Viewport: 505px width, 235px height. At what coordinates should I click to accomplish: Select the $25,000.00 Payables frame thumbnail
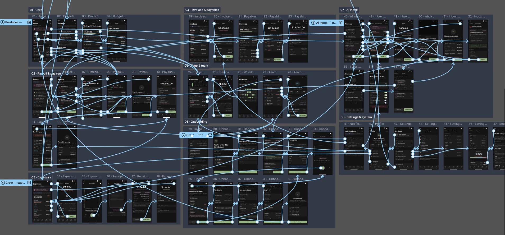[298, 41]
